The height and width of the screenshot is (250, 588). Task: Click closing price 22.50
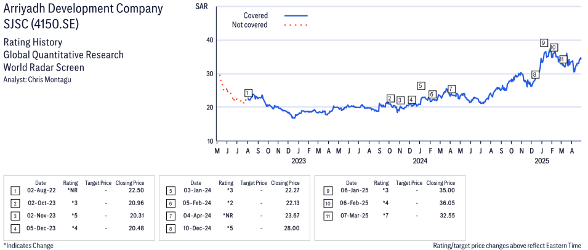click(137, 191)
